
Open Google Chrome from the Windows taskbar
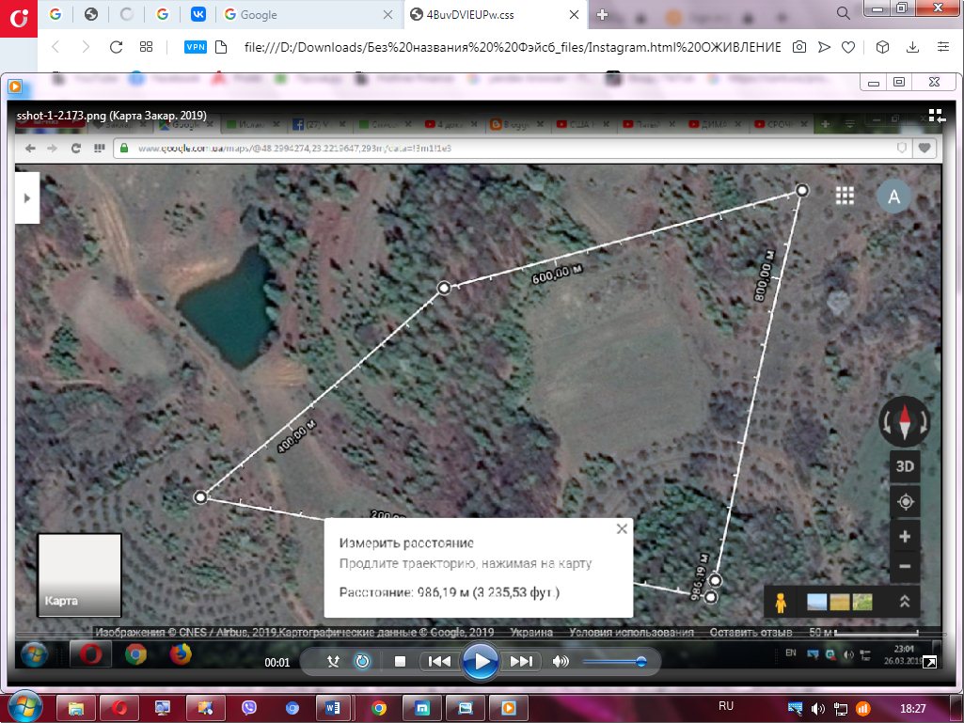point(379,708)
